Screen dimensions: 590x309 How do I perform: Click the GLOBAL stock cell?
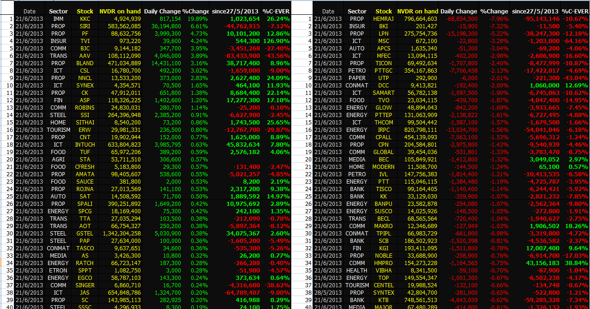383,152
